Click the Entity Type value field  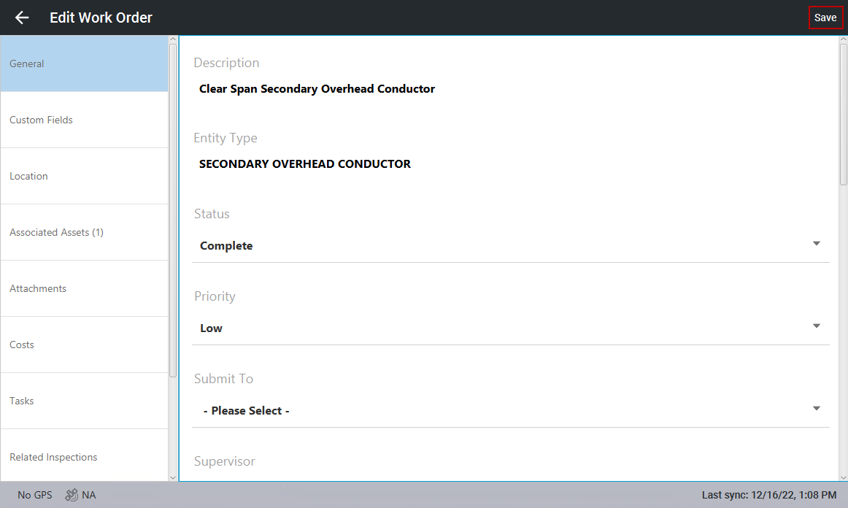[x=305, y=164]
